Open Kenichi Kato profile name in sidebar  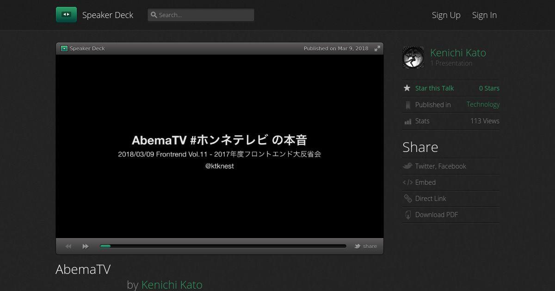(458, 53)
